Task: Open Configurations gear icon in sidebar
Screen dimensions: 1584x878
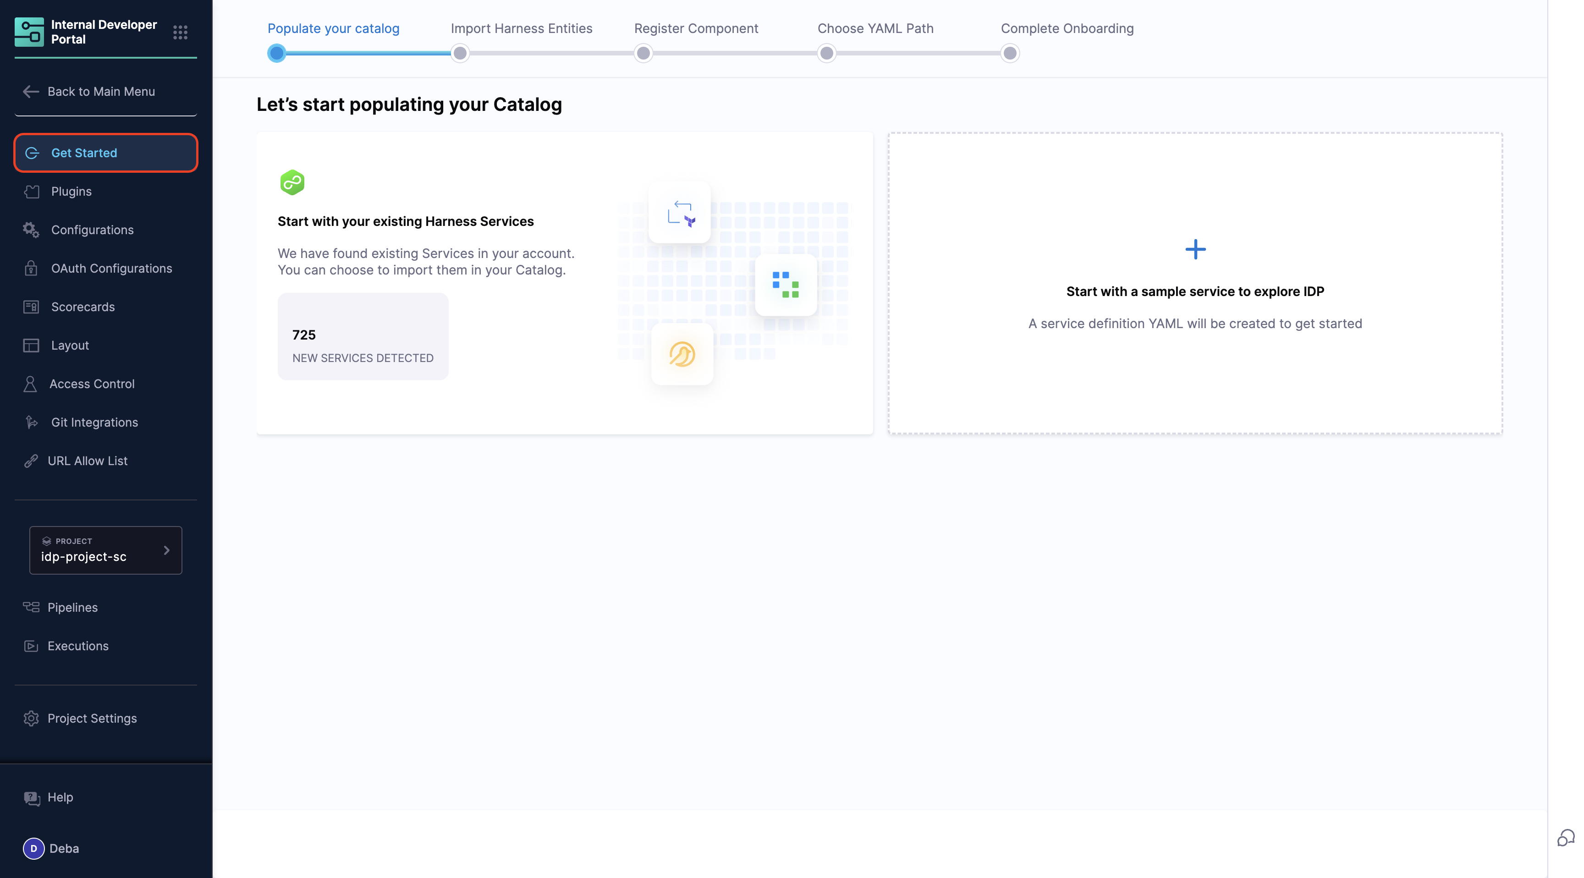Action: (x=31, y=230)
